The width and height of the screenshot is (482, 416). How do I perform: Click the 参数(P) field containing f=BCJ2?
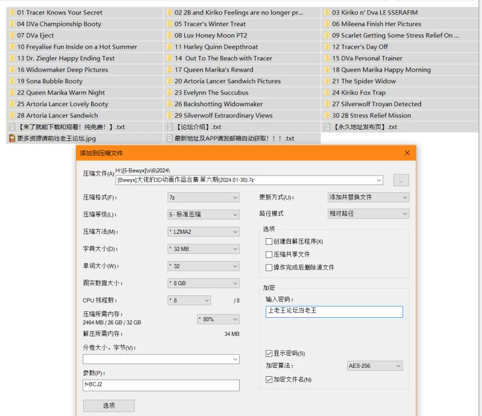coord(161,385)
